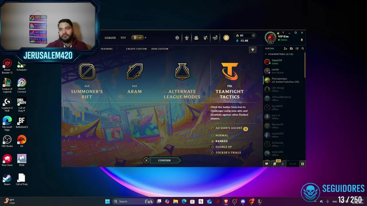This screenshot has width=367, height=206.
Task: Open Ubisoft Connect desktop shortcut
Action: click(22, 86)
